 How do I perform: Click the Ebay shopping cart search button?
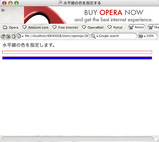[x=154, y=27]
